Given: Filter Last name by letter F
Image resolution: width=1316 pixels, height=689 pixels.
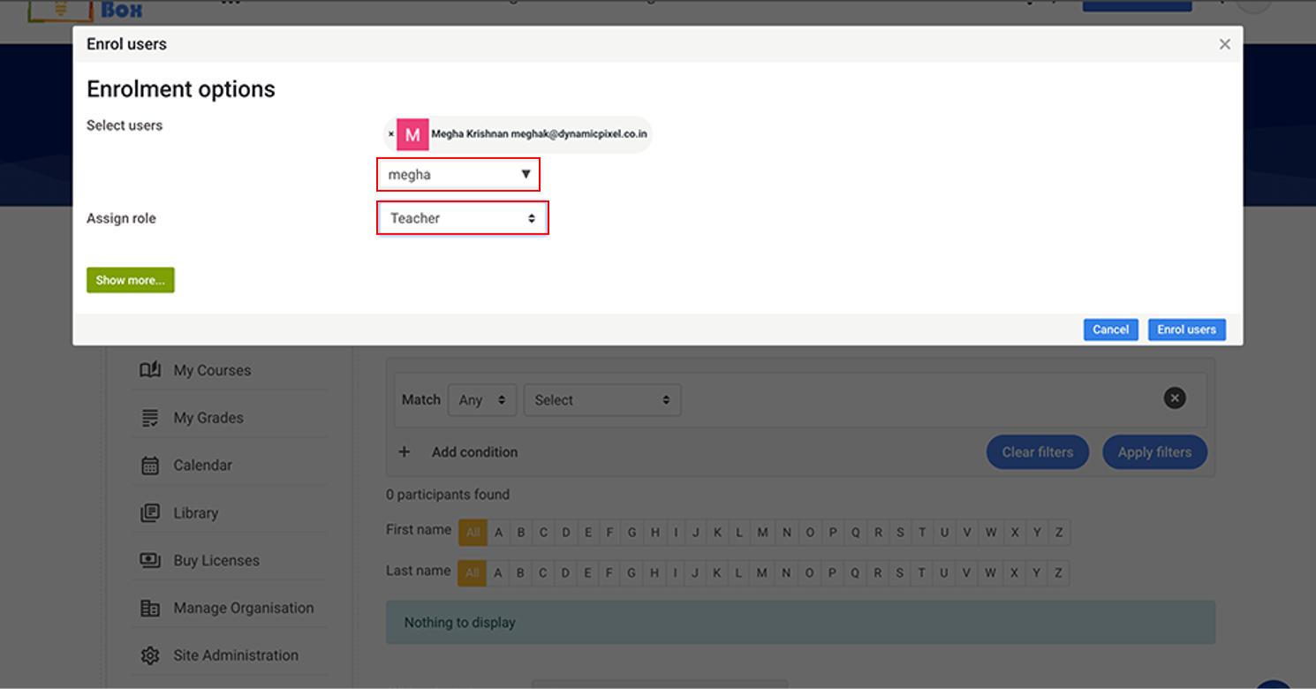Looking at the screenshot, I should pos(609,573).
